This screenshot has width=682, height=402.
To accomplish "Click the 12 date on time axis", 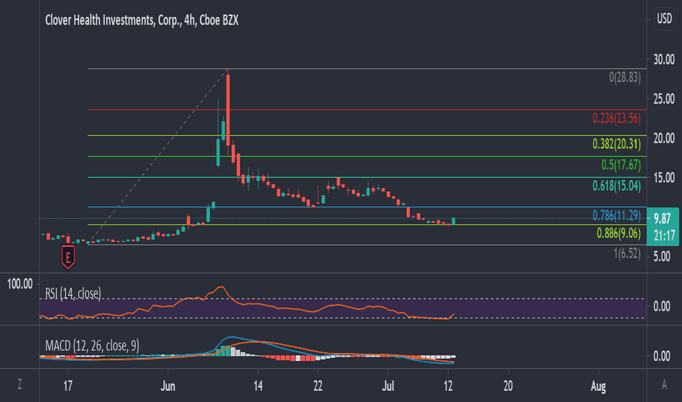I will (x=448, y=386).
